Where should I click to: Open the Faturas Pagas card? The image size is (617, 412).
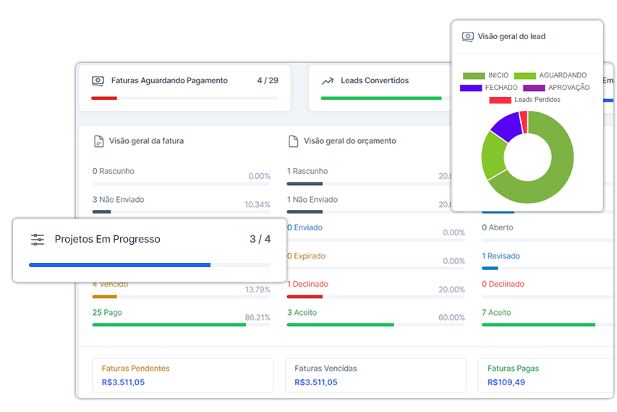coord(542,375)
